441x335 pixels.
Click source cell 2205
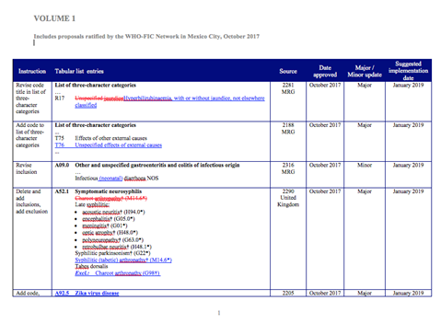coord(288,293)
